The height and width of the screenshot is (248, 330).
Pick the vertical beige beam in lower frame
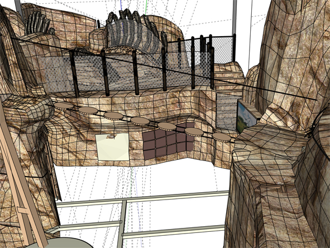122,224
